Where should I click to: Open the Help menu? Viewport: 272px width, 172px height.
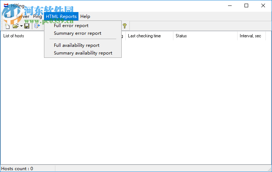tap(85, 16)
